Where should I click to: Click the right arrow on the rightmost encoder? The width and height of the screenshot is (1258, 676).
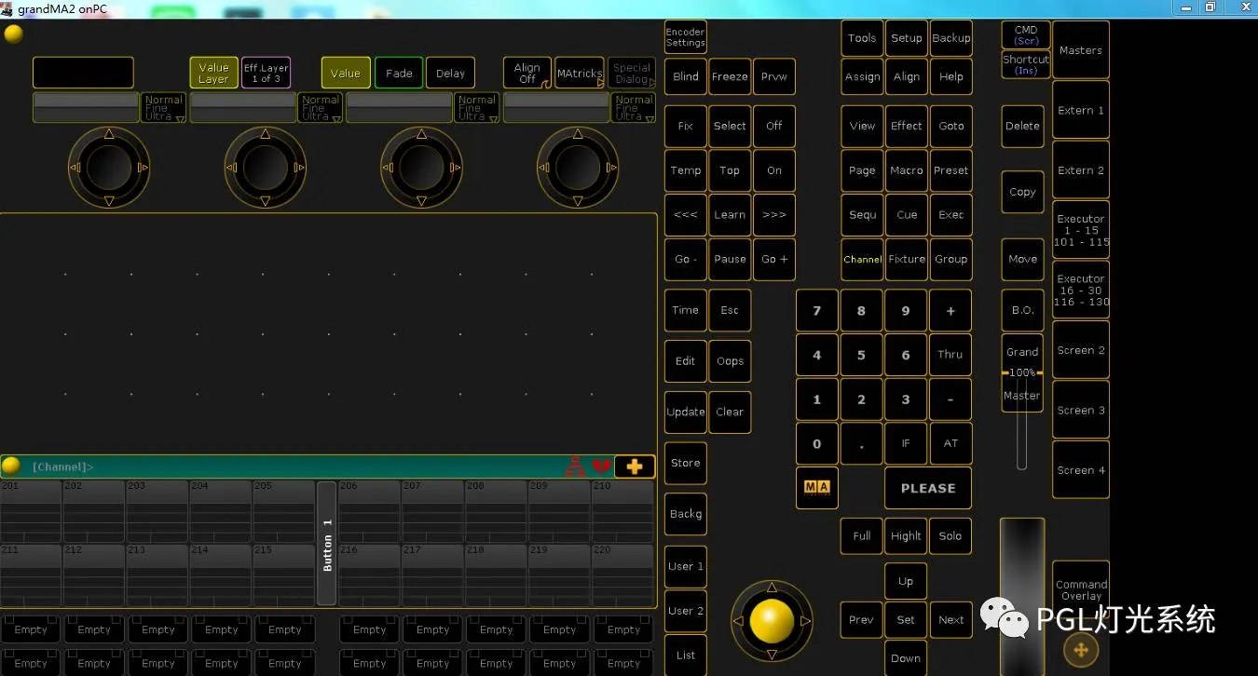coord(611,168)
